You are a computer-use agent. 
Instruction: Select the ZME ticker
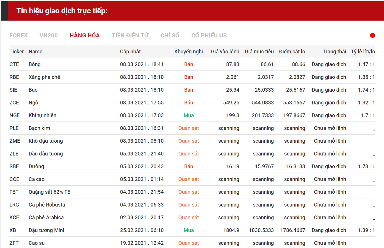click(15, 141)
